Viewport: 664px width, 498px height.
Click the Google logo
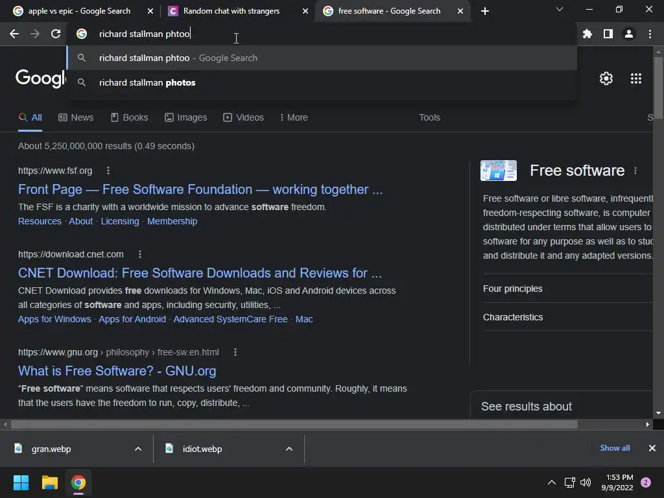[x=41, y=78]
